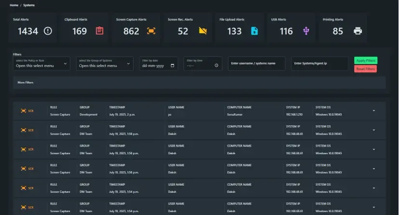Open the Policy or Rule select menu

pyautogui.click(x=41, y=63)
